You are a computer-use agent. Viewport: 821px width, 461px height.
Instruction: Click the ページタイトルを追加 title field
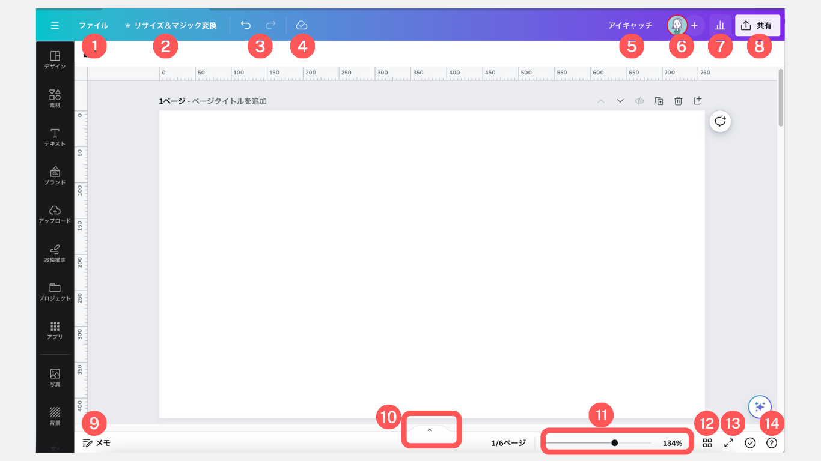point(229,101)
